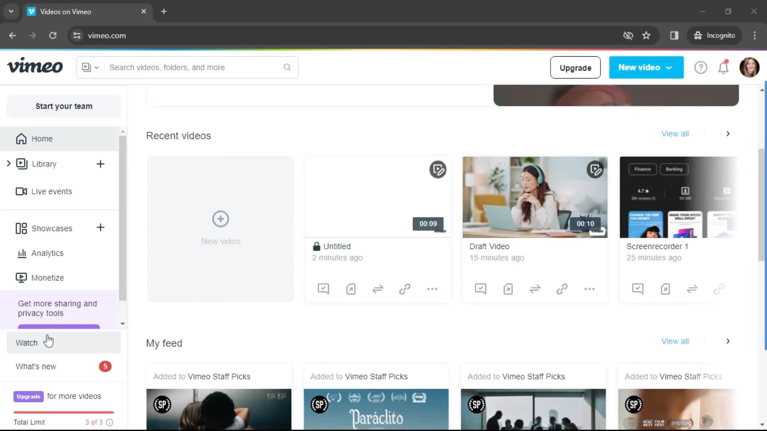Click replace arrows icon under Untitled video

(378, 289)
